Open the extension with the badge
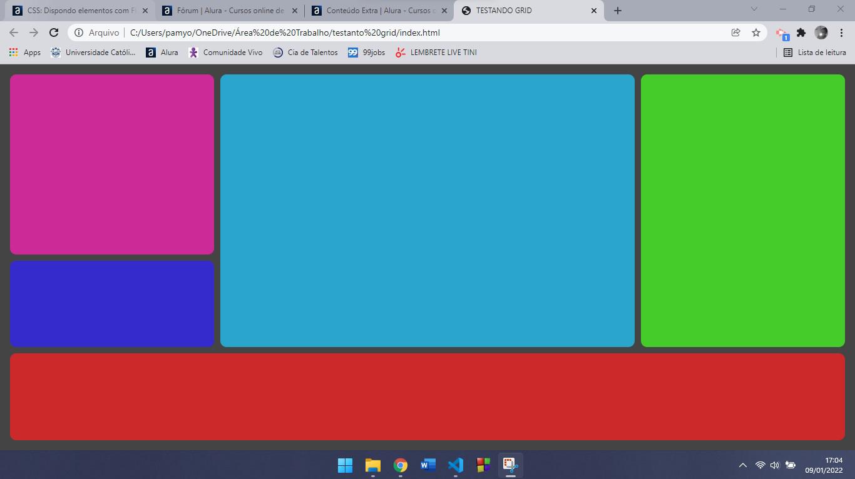 click(x=782, y=33)
